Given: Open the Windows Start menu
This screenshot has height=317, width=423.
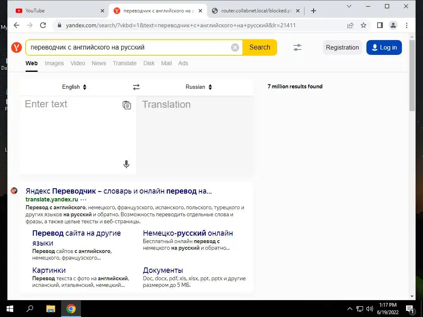Looking at the screenshot, I should pos(10,309).
